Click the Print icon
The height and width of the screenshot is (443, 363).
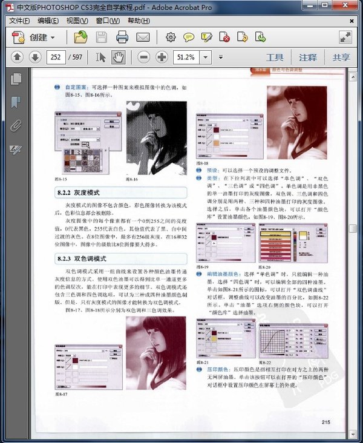click(122, 37)
